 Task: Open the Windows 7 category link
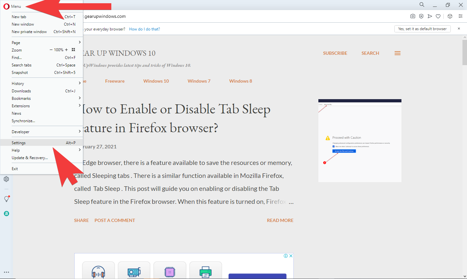[199, 81]
